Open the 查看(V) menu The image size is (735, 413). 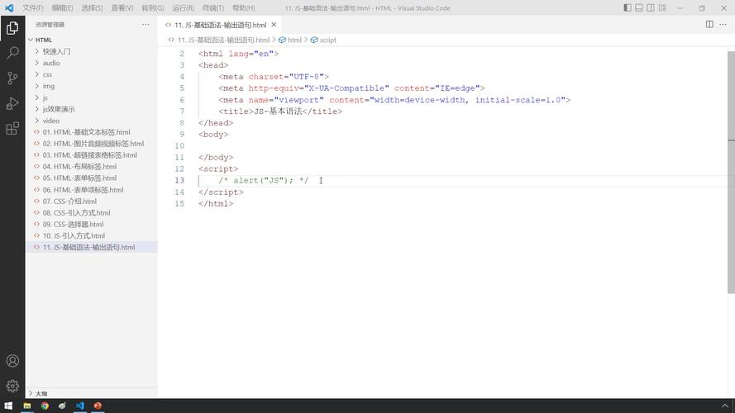[x=122, y=8]
